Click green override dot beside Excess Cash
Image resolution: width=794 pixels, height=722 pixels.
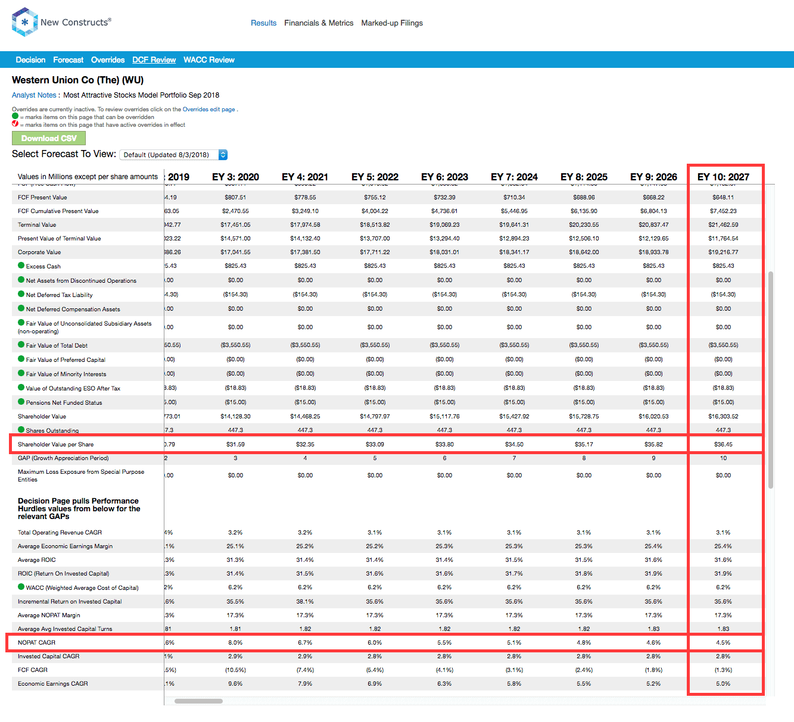[x=21, y=265]
